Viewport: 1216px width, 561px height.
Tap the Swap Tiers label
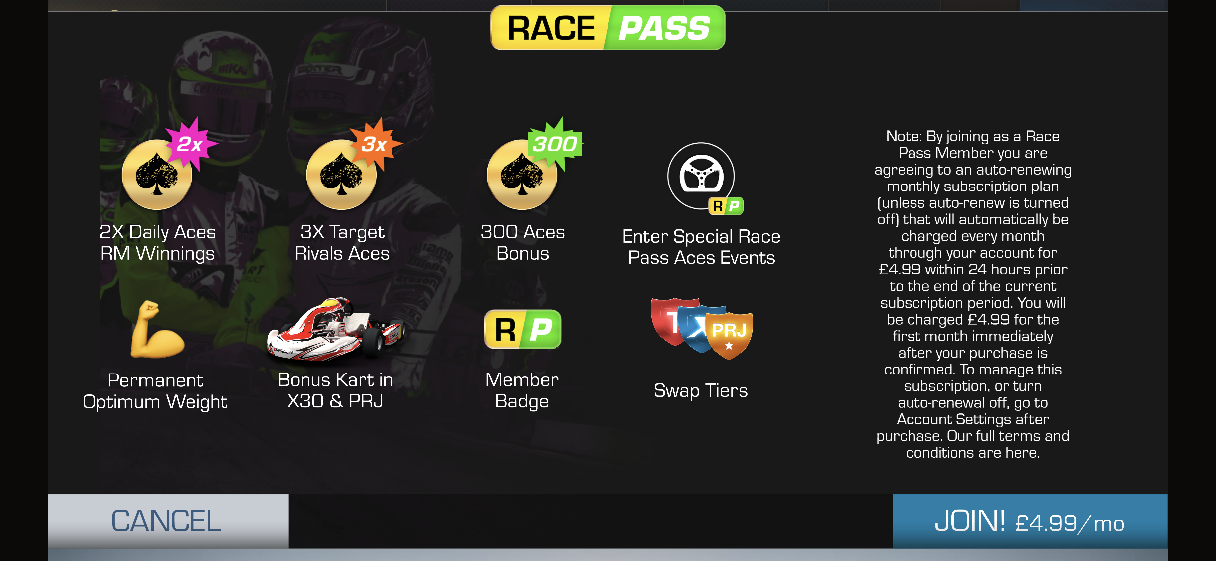pos(701,390)
